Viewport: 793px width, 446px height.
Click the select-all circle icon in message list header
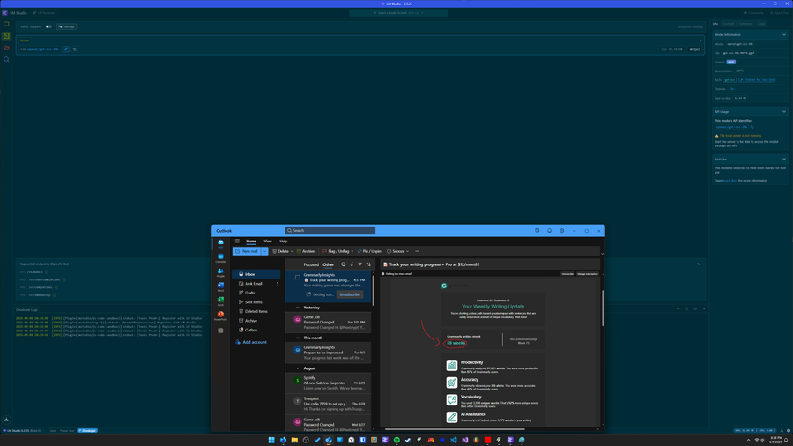(344, 264)
